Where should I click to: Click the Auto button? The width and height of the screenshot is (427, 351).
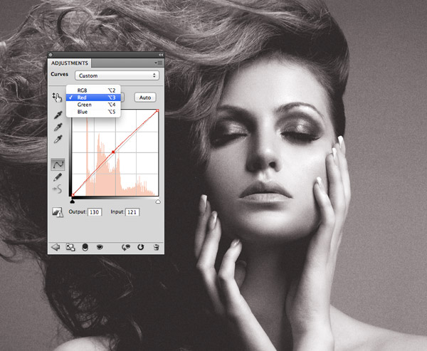click(145, 98)
